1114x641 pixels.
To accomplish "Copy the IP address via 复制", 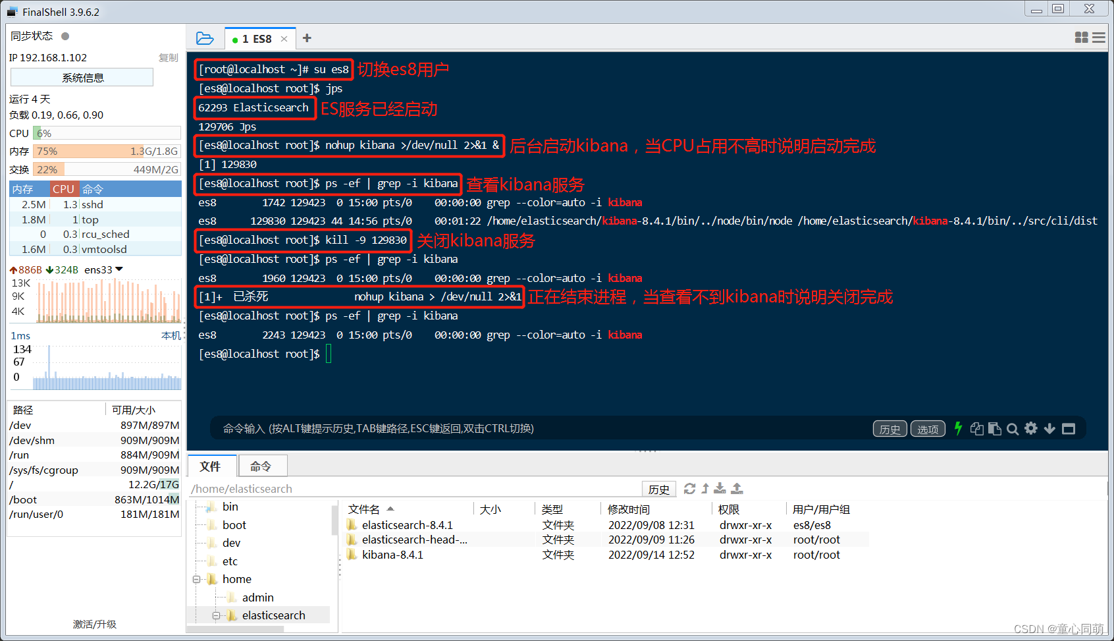I will [169, 58].
